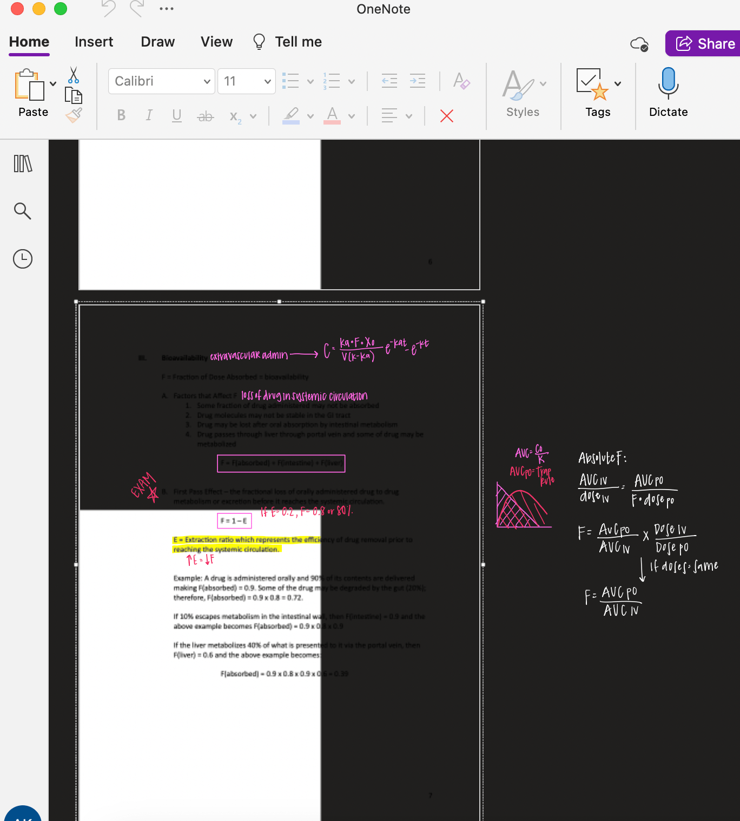740x821 pixels.
Task: Click the Undo arrow in title bar
Action: (x=109, y=9)
